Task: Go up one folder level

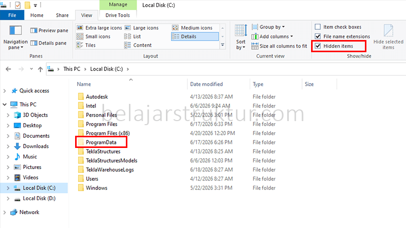Action: coord(40,69)
